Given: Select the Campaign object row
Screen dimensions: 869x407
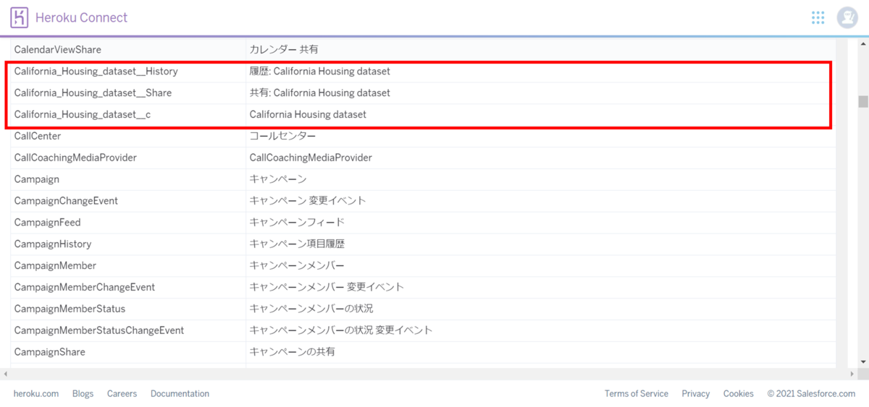Looking at the screenshot, I should (423, 179).
